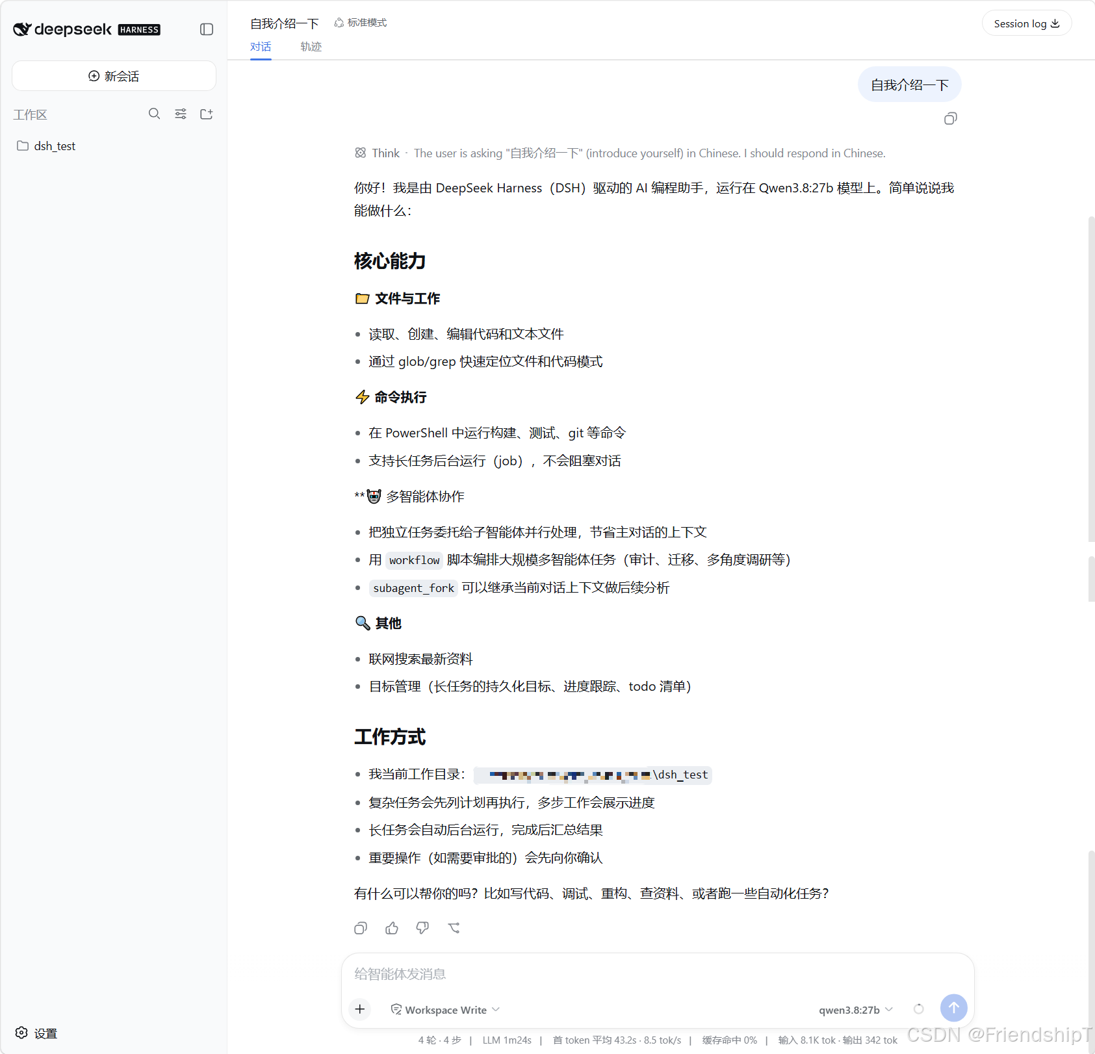Collapse the sidebar panel icon
The width and height of the screenshot is (1095, 1054).
coord(207,29)
